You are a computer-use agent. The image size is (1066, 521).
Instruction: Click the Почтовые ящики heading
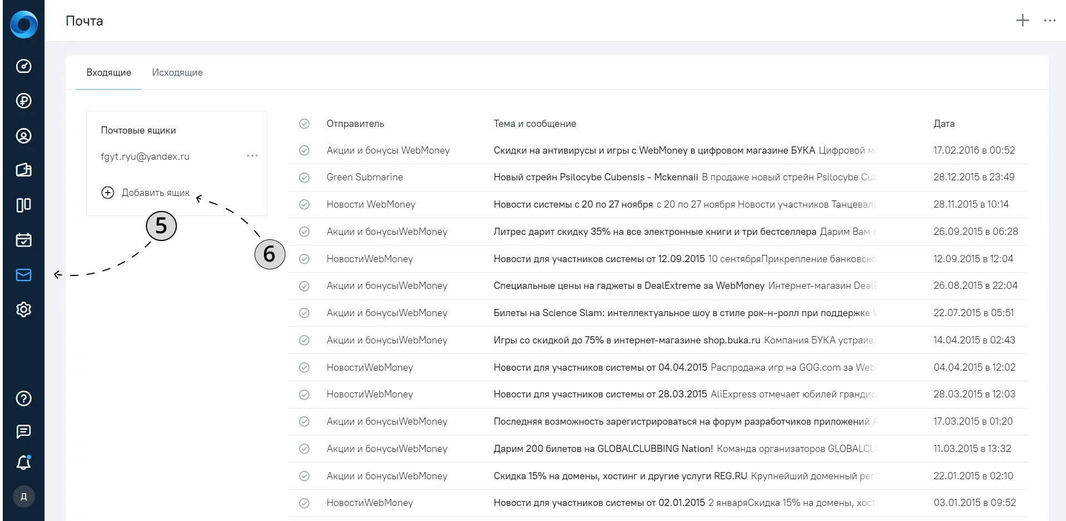138,130
